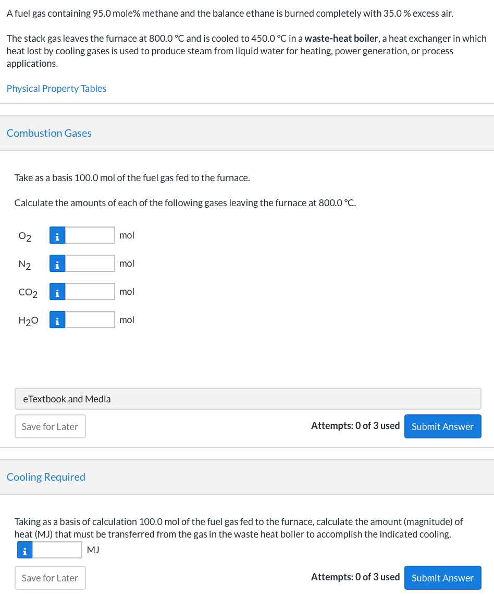Collapse the Combustion Gases section header

pos(247,133)
